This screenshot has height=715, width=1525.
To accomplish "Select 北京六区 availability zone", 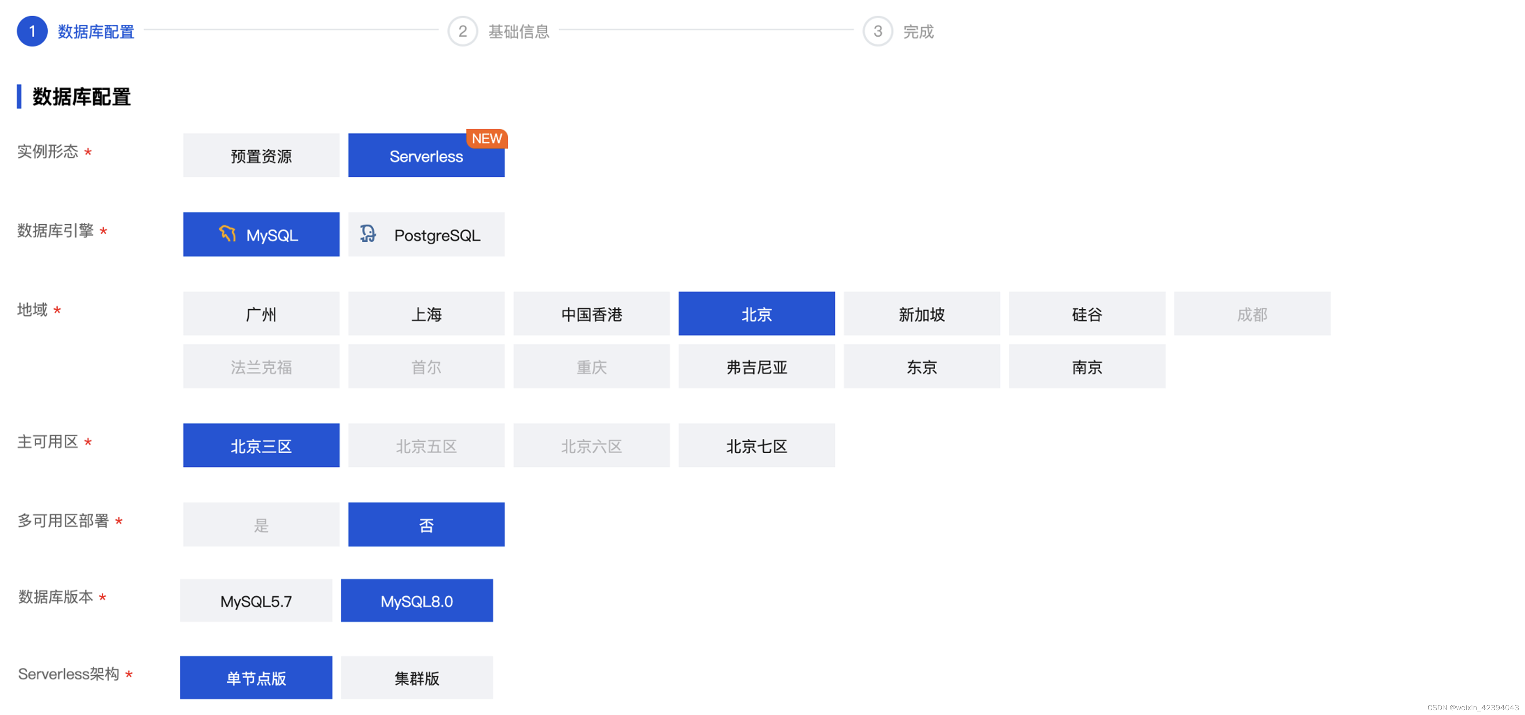I will 591,446.
